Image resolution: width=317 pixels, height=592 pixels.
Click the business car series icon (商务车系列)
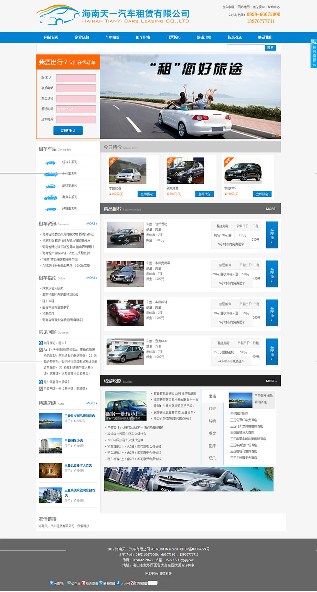pos(50,198)
